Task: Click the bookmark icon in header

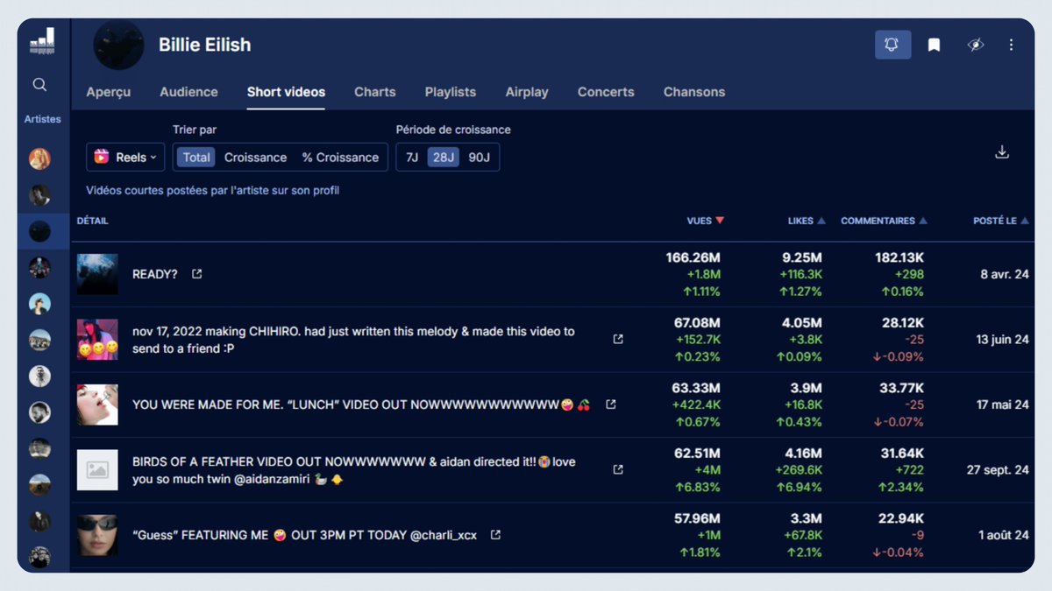Action: pyautogui.click(x=935, y=45)
